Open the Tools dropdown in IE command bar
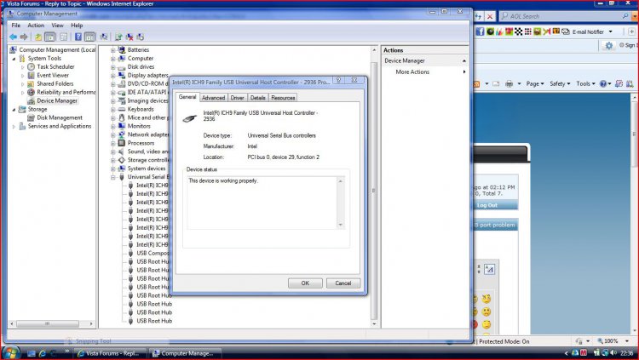The width and height of the screenshot is (639, 360). pyautogui.click(x=585, y=84)
